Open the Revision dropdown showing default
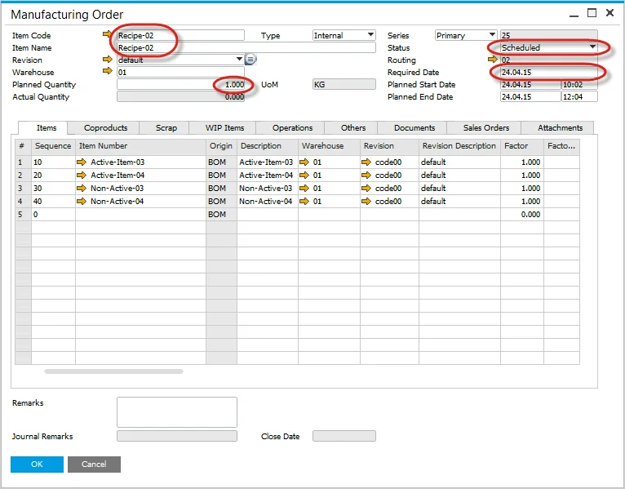This screenshot has width=625, height=489. point(239,60)
